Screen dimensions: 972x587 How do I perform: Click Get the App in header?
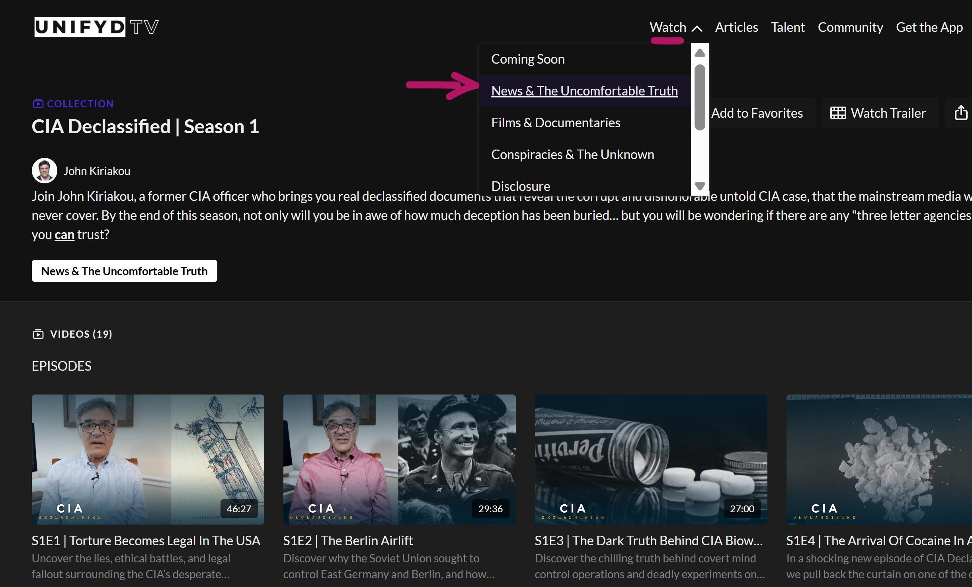929,27
